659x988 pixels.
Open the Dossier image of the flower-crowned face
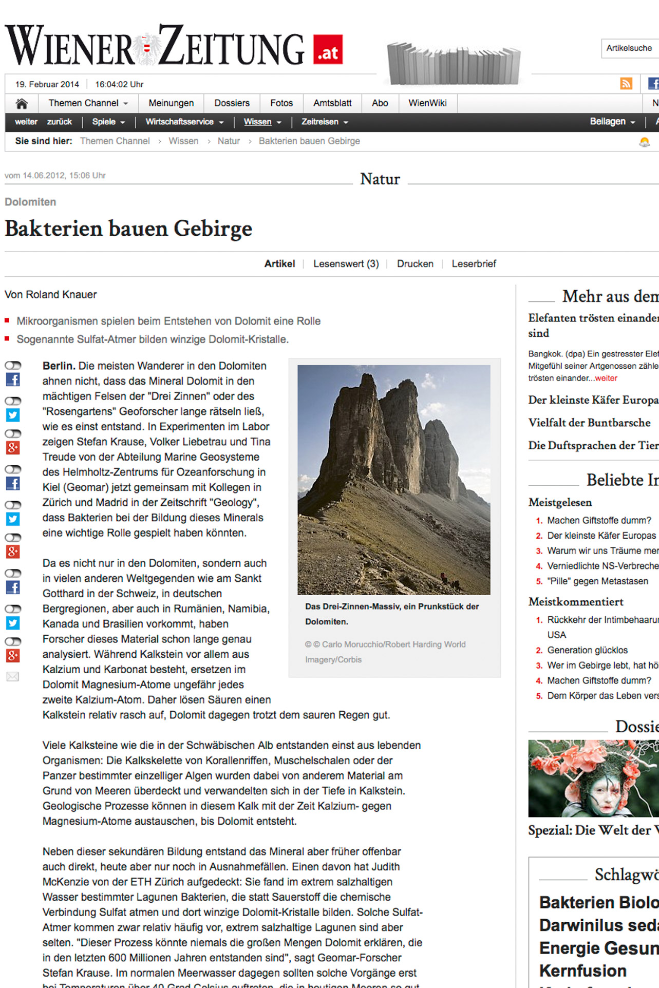point(593,778)
